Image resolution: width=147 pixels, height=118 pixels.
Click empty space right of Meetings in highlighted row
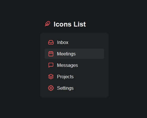90,54
